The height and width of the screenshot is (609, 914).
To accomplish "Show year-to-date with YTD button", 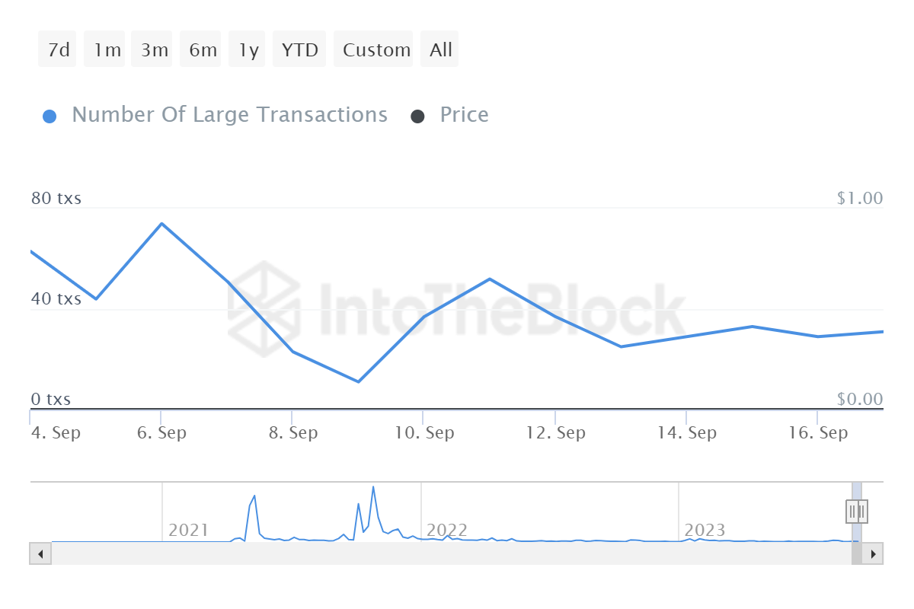I will [300, 49].
